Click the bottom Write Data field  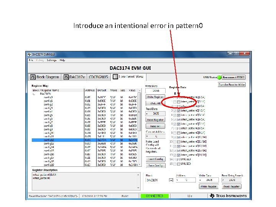[x=209, y=180]
